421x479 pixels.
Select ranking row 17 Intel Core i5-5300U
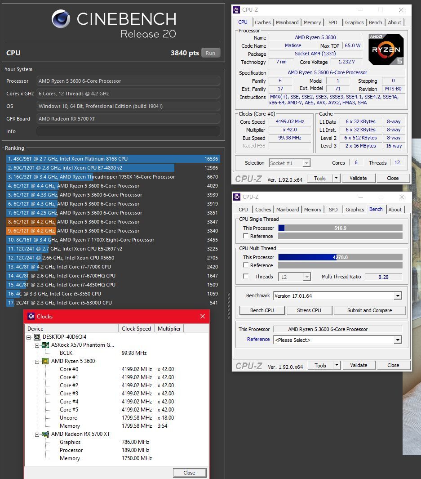pos(113,303)
